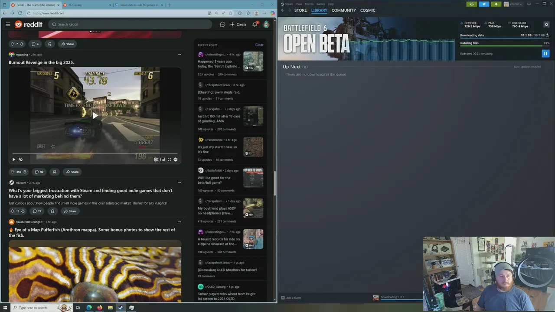555x312 pixels.
Task: Switch to Steam data reveals browser tab
Action: (138, 5)
